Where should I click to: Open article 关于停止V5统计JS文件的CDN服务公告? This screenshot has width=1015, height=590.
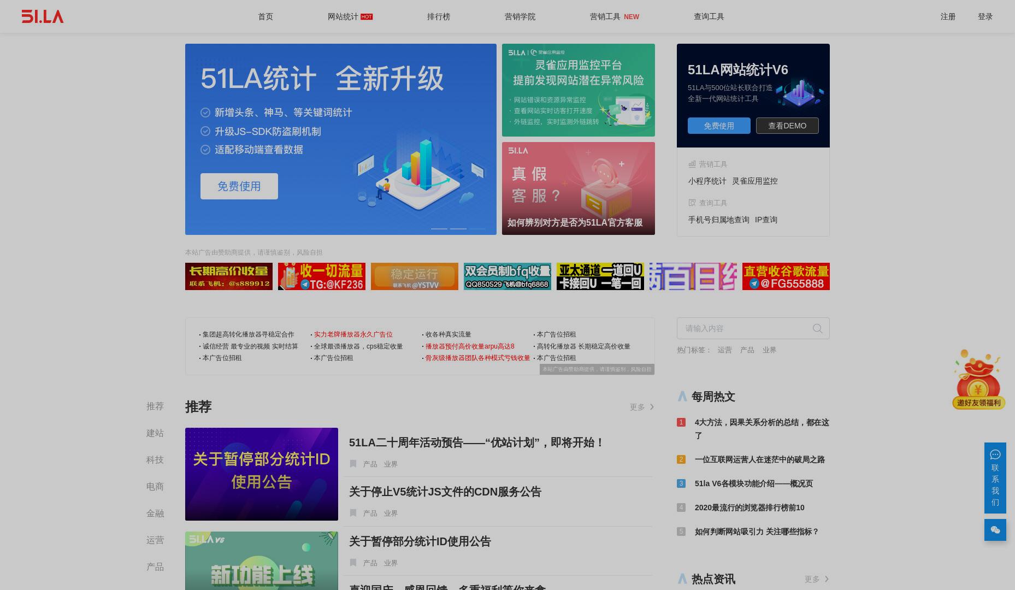click(x=445, y=492)
